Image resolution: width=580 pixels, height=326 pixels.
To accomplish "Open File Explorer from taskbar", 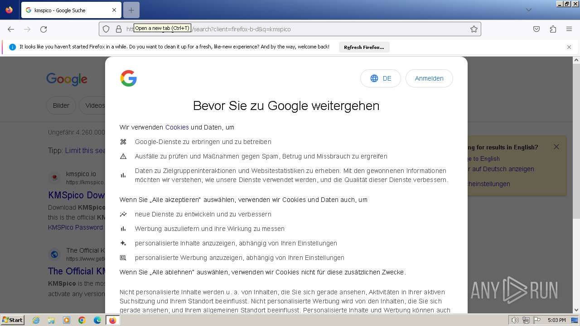I will tap(51, 320).
